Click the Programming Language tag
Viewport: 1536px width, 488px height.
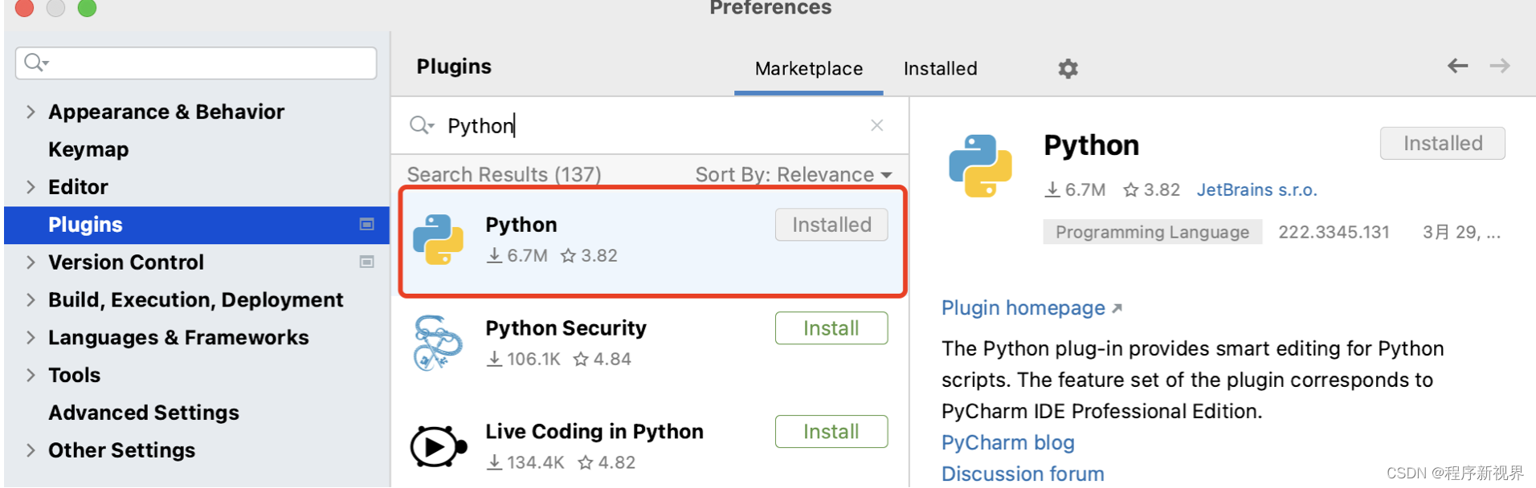(1152, 232)
